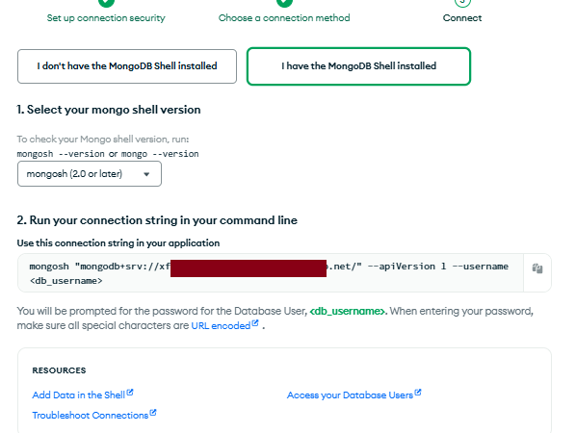Open the URL encoded link
The height and width of the screenshot is (433, 576).
tap(221, 326)
